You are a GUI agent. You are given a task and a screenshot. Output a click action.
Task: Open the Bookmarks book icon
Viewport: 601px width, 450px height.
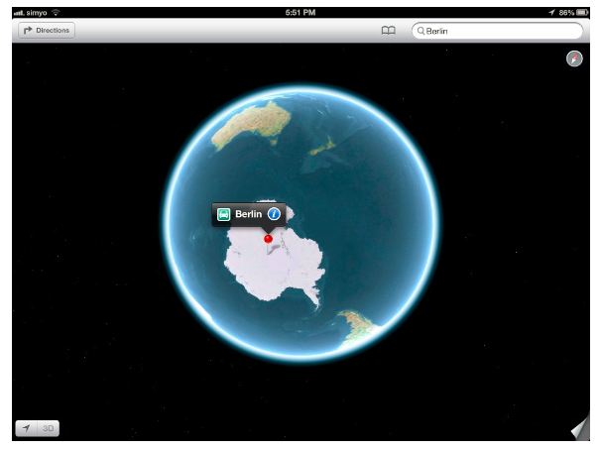pyautogui.click(x=389, y=31)
